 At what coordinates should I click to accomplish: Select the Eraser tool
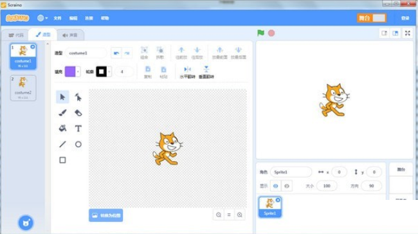point(78,113)
